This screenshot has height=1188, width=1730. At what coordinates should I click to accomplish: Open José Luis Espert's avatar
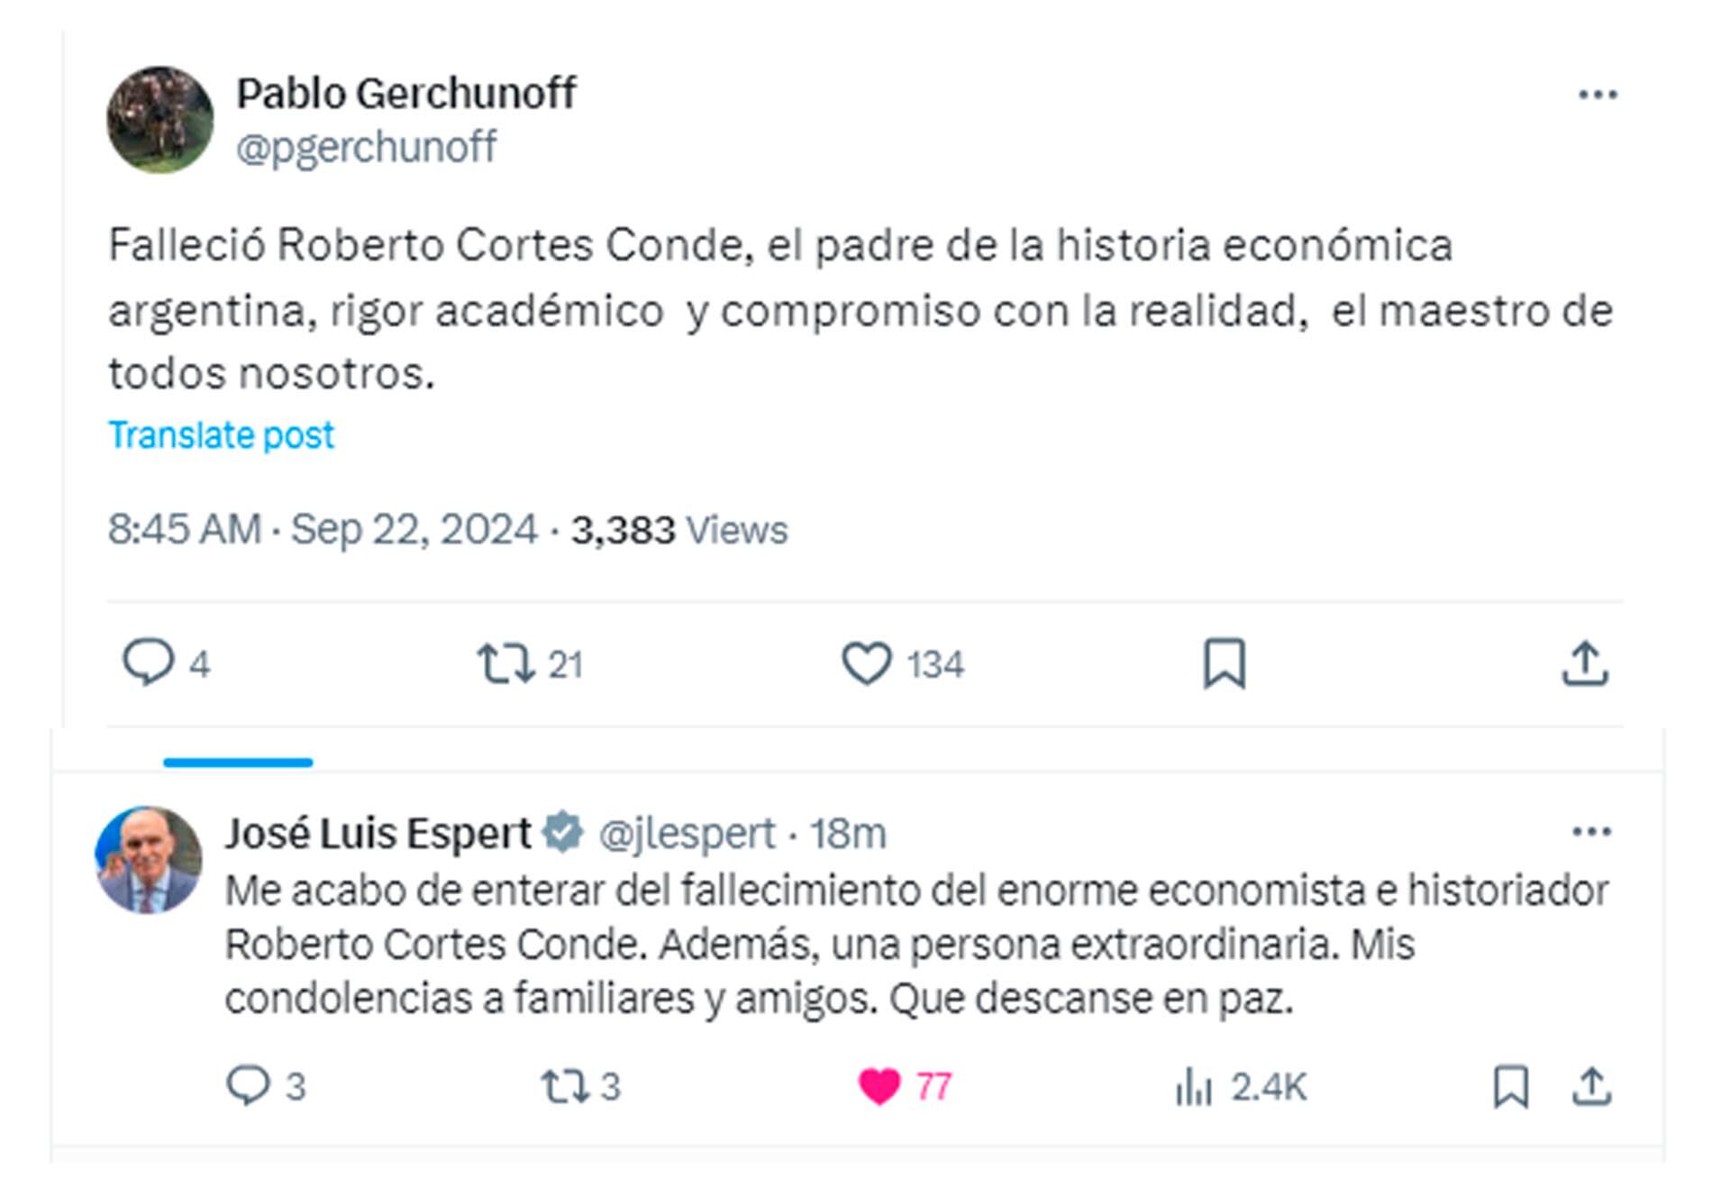pos(149,859)
